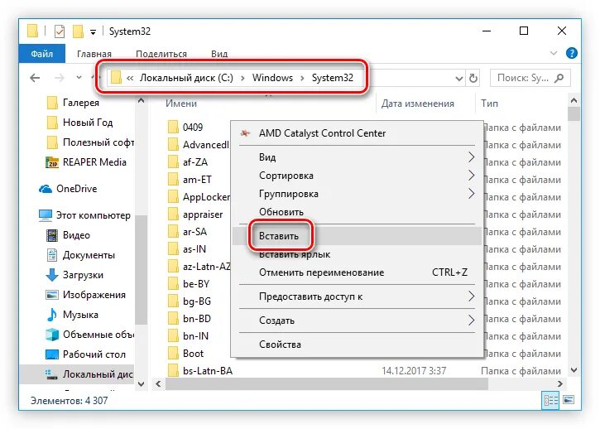Open the recent locations dropdown arrow

click(79, 77)
